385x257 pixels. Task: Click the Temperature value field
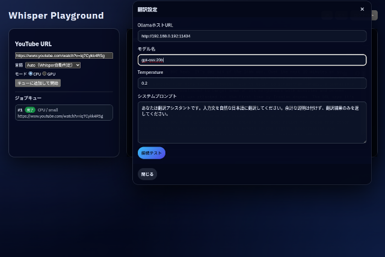coord(252,83)
